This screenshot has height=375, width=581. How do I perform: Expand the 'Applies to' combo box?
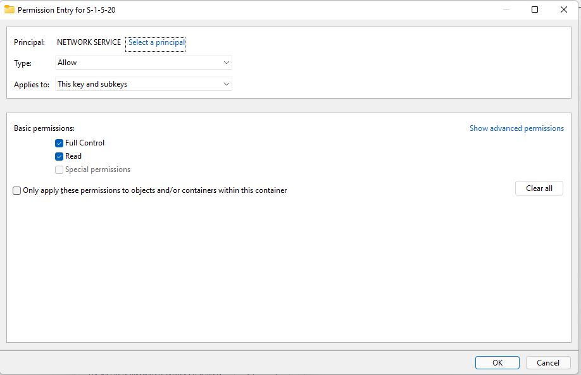coord(143,84)
